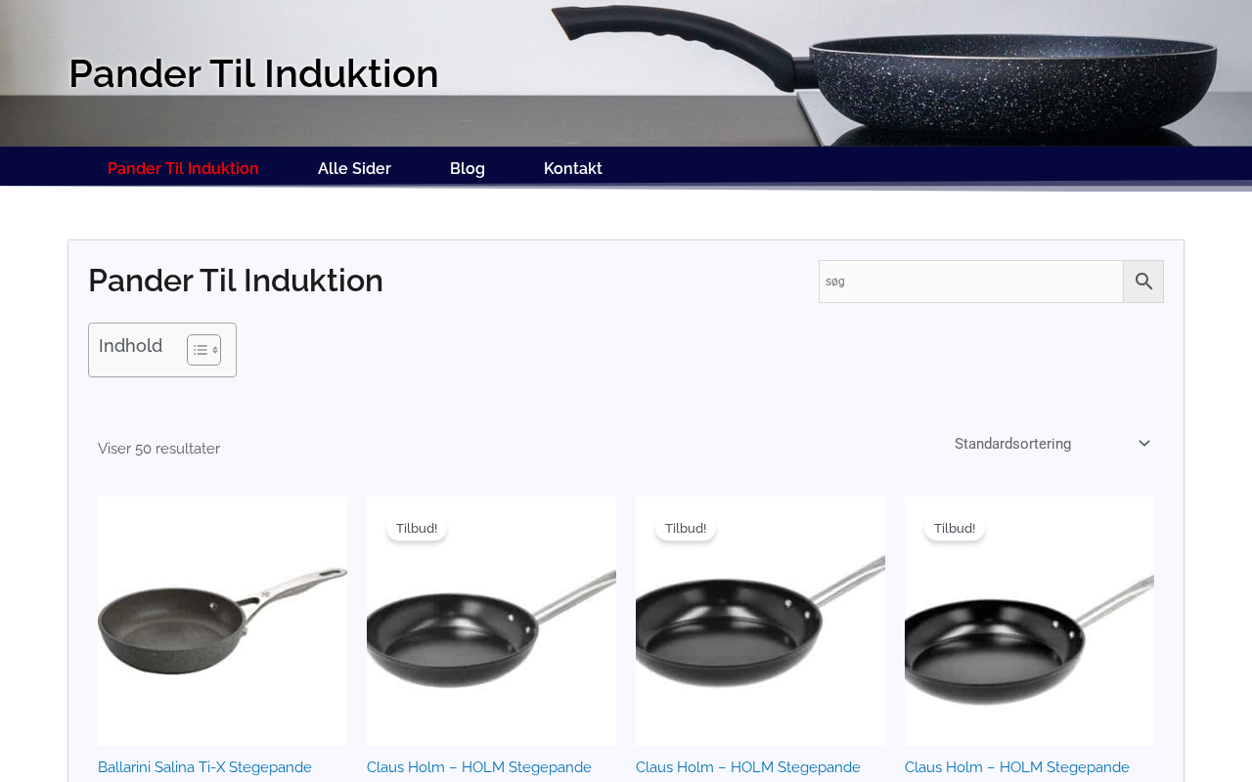This screenshot has height=782, width=1252.
Task: Click the Tilbud! badge on second product
Action: (417, 528)
